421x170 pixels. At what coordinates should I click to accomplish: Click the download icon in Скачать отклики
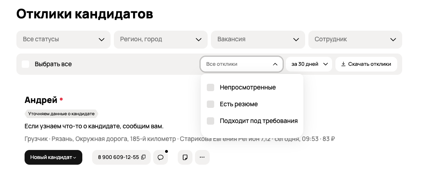point(343,64)
